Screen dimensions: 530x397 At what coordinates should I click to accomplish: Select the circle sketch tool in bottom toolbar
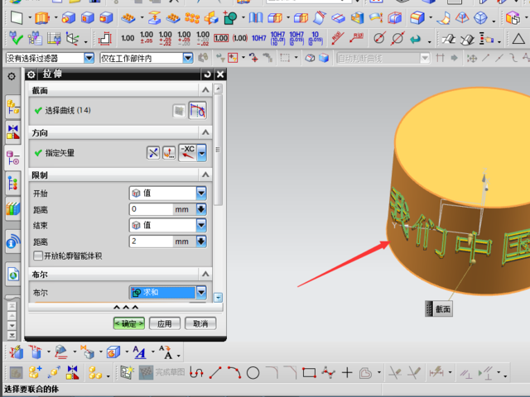pyautogui.click(x=253, y=373)
